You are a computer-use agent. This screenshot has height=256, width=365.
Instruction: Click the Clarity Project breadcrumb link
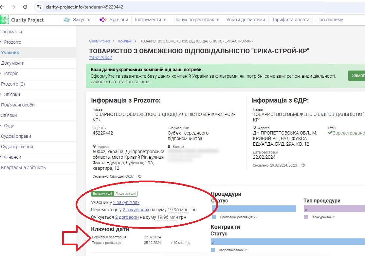(x=100, y=41)
